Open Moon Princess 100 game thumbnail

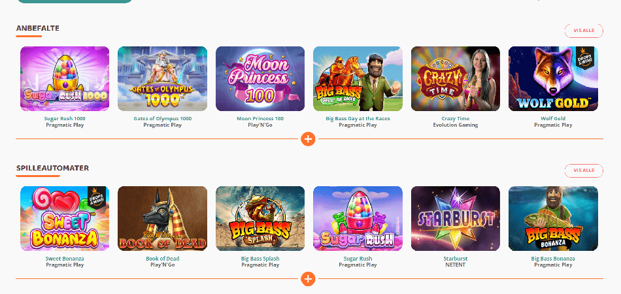[x=260, y=79]
